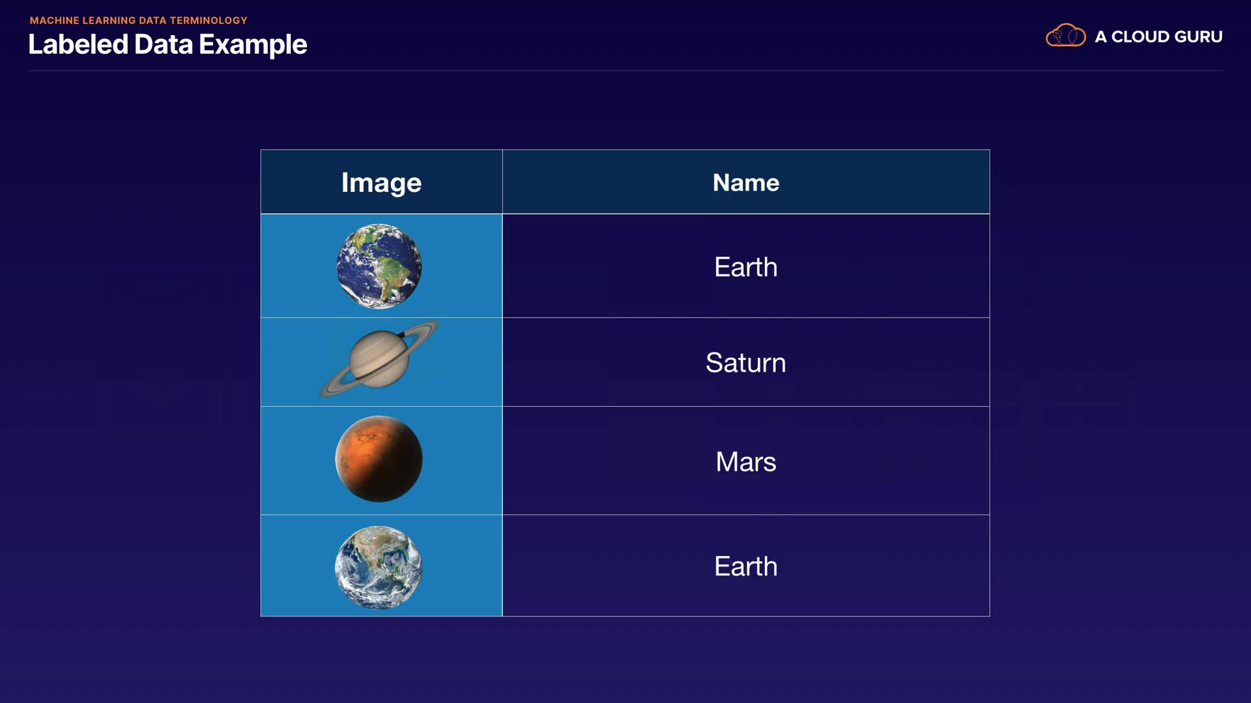1251x703 pixels.
Task: Click the word "TERMINOLOGY" in the orange subtitle
Action: 208,20
